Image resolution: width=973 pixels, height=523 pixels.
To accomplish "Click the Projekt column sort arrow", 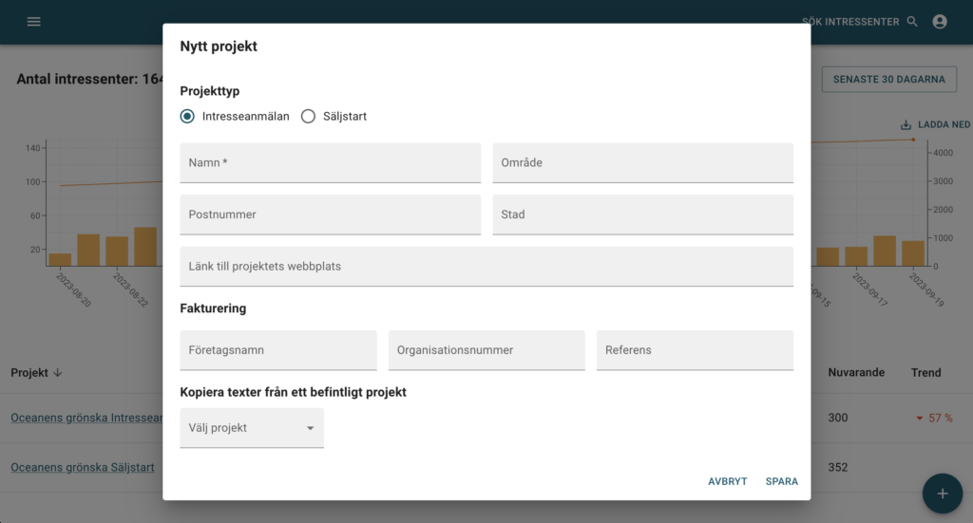I will tap(58, 373).
